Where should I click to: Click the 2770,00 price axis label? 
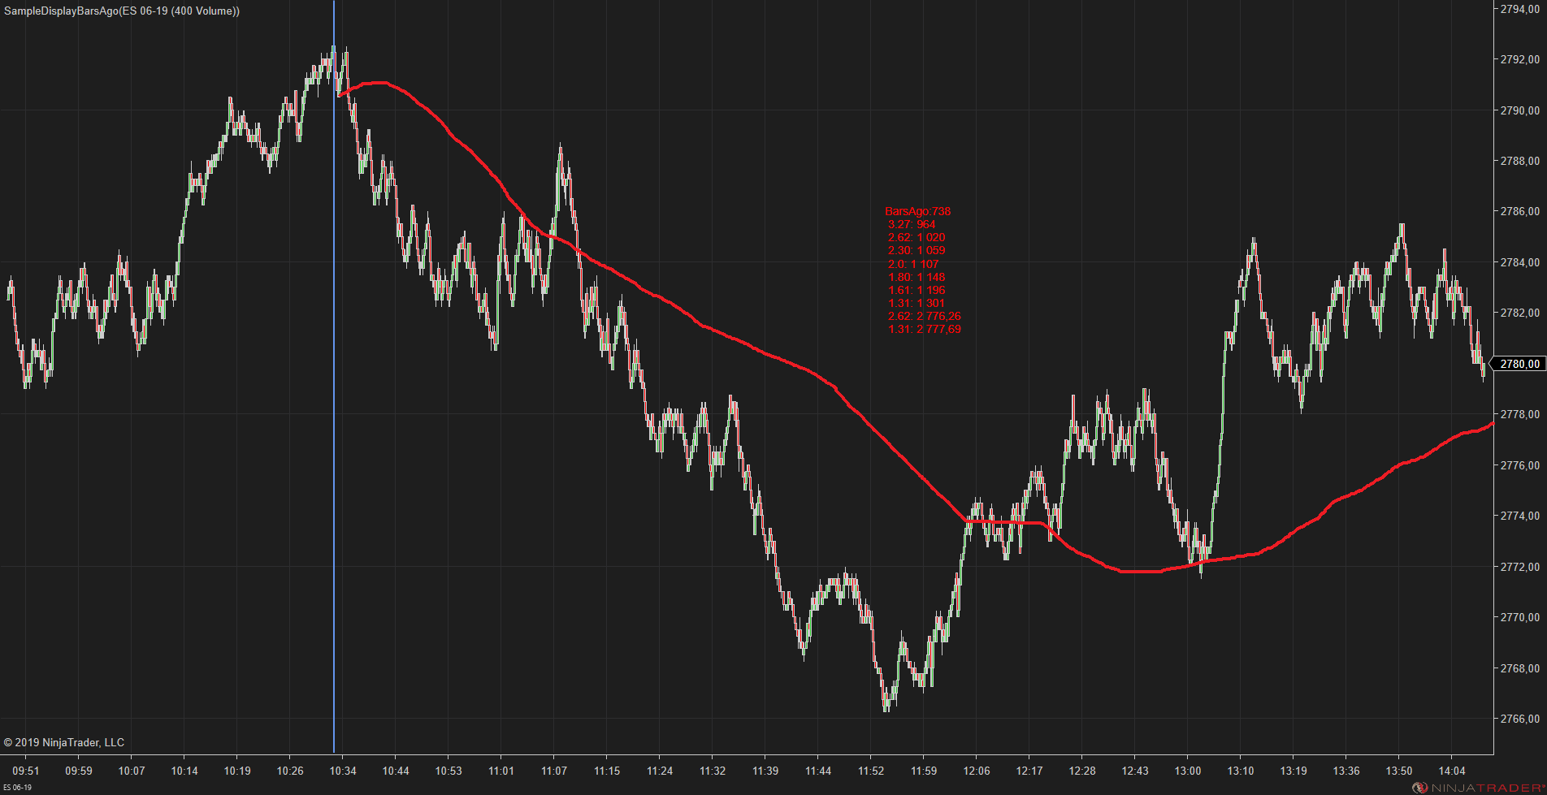tap(1519, 617)
